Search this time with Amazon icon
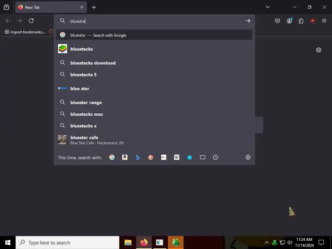The width and height of the screenshot is (332, 249). point(125,157)
